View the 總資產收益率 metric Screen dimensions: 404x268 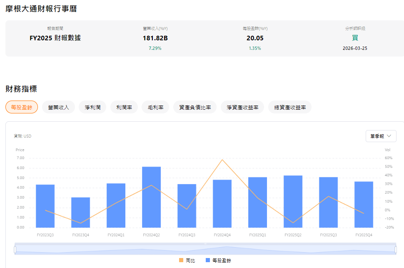pos(289,107)
